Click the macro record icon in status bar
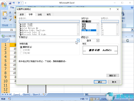 (x=9, y=99)
